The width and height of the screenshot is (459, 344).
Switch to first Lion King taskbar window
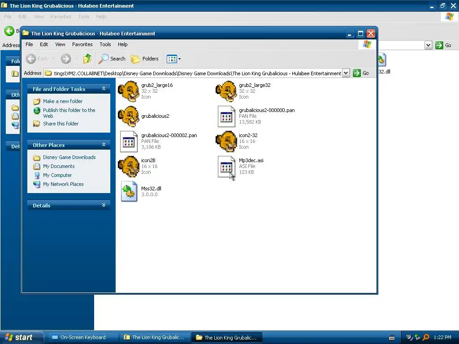point(155,338)
